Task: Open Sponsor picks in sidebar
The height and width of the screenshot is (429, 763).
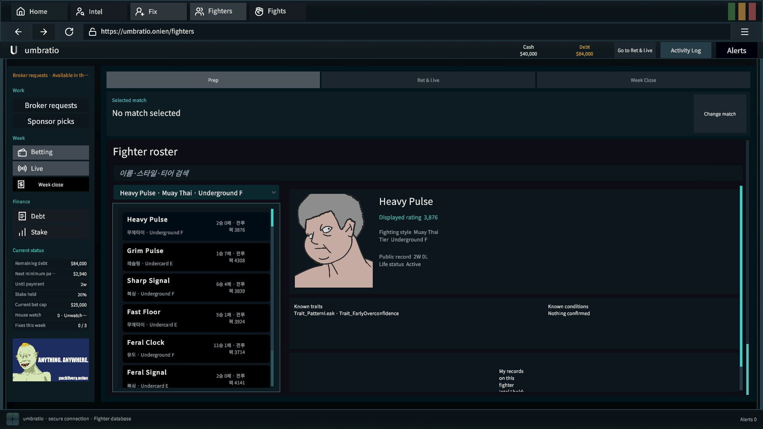Action: click(51, 121)
